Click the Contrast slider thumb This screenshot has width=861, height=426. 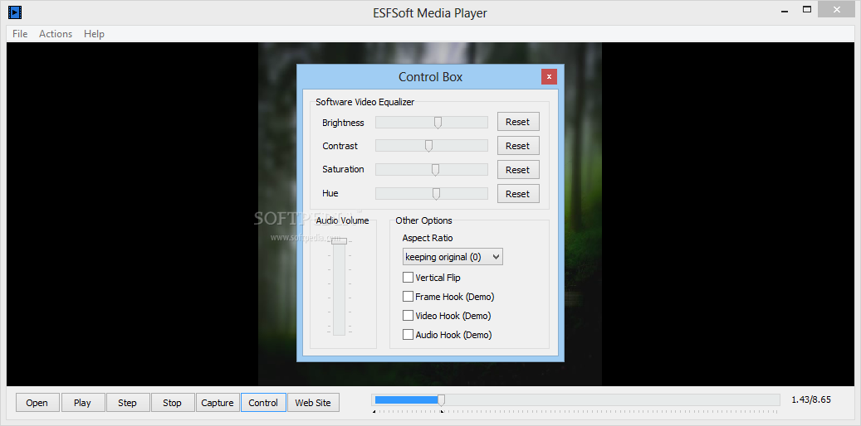(x=429, y=146)
